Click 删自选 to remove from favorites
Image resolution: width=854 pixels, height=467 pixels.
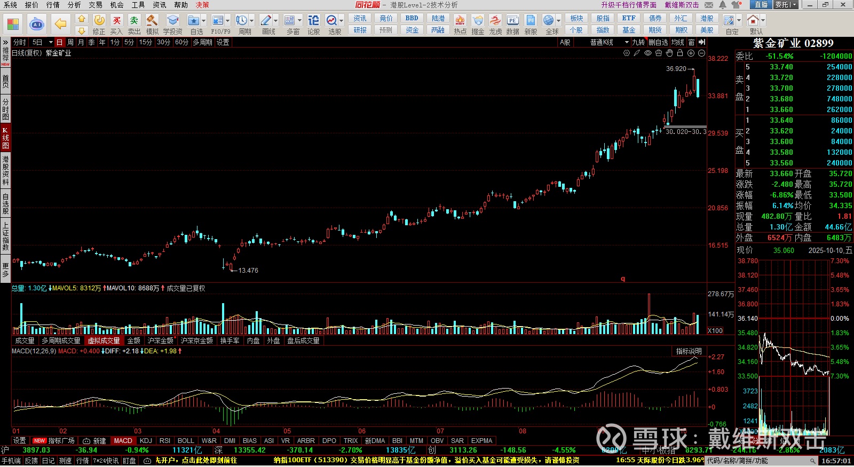pyautogui.click(x=658, y=42)
